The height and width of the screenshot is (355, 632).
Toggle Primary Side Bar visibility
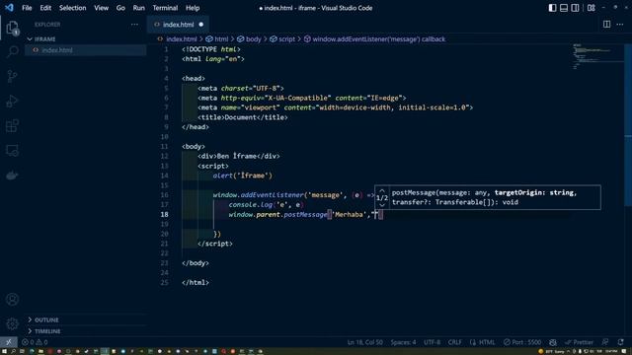(x=553, y=8)
